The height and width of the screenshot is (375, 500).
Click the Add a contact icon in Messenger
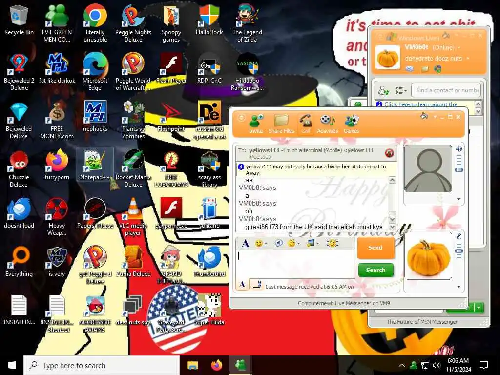pyautogui.click(x=384, y=90)
